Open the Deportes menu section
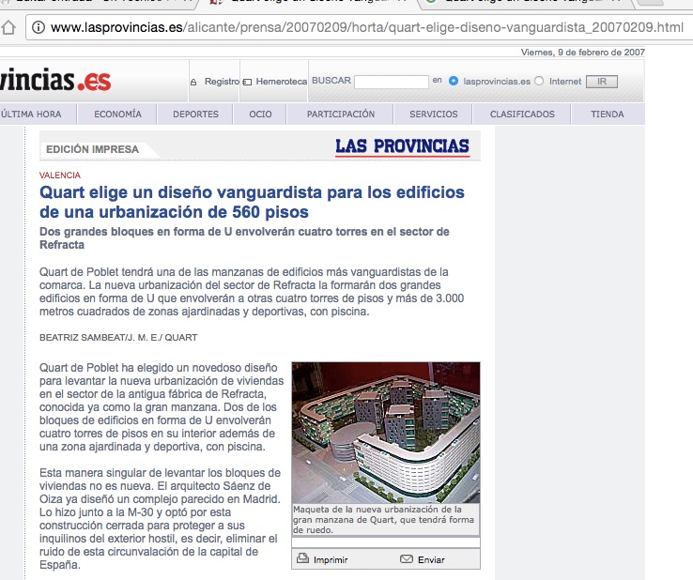Viewport: 693px width, 580px height. point(195,114)
